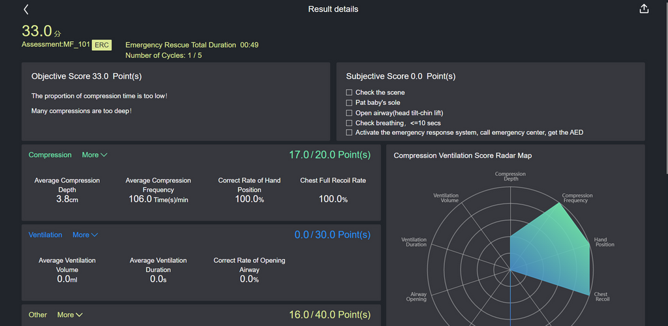Click the share export icon
Image resolution: width=668 pixels, height=326 pixels.
pyautogui.click(x=644, y=9)
